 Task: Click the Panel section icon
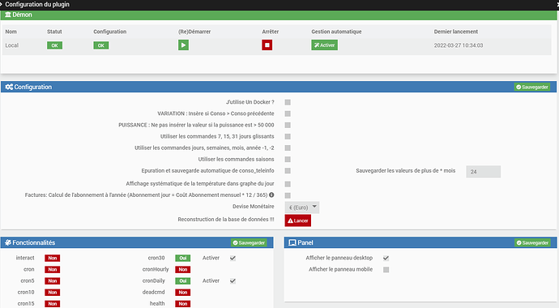292,242
